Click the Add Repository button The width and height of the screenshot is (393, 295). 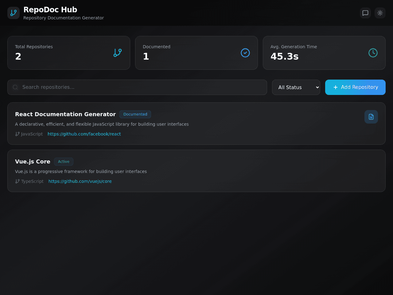(355, 87)
